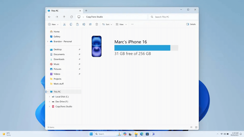This screenshot has width=244, height=137.
Task: Go back with the left arrow
Action: click(49, 17)
